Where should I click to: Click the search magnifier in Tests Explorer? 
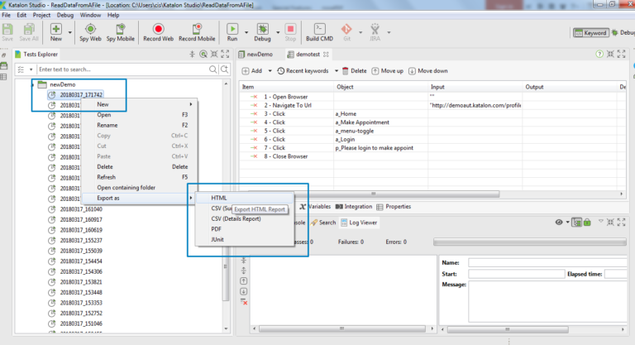(213, 69)
